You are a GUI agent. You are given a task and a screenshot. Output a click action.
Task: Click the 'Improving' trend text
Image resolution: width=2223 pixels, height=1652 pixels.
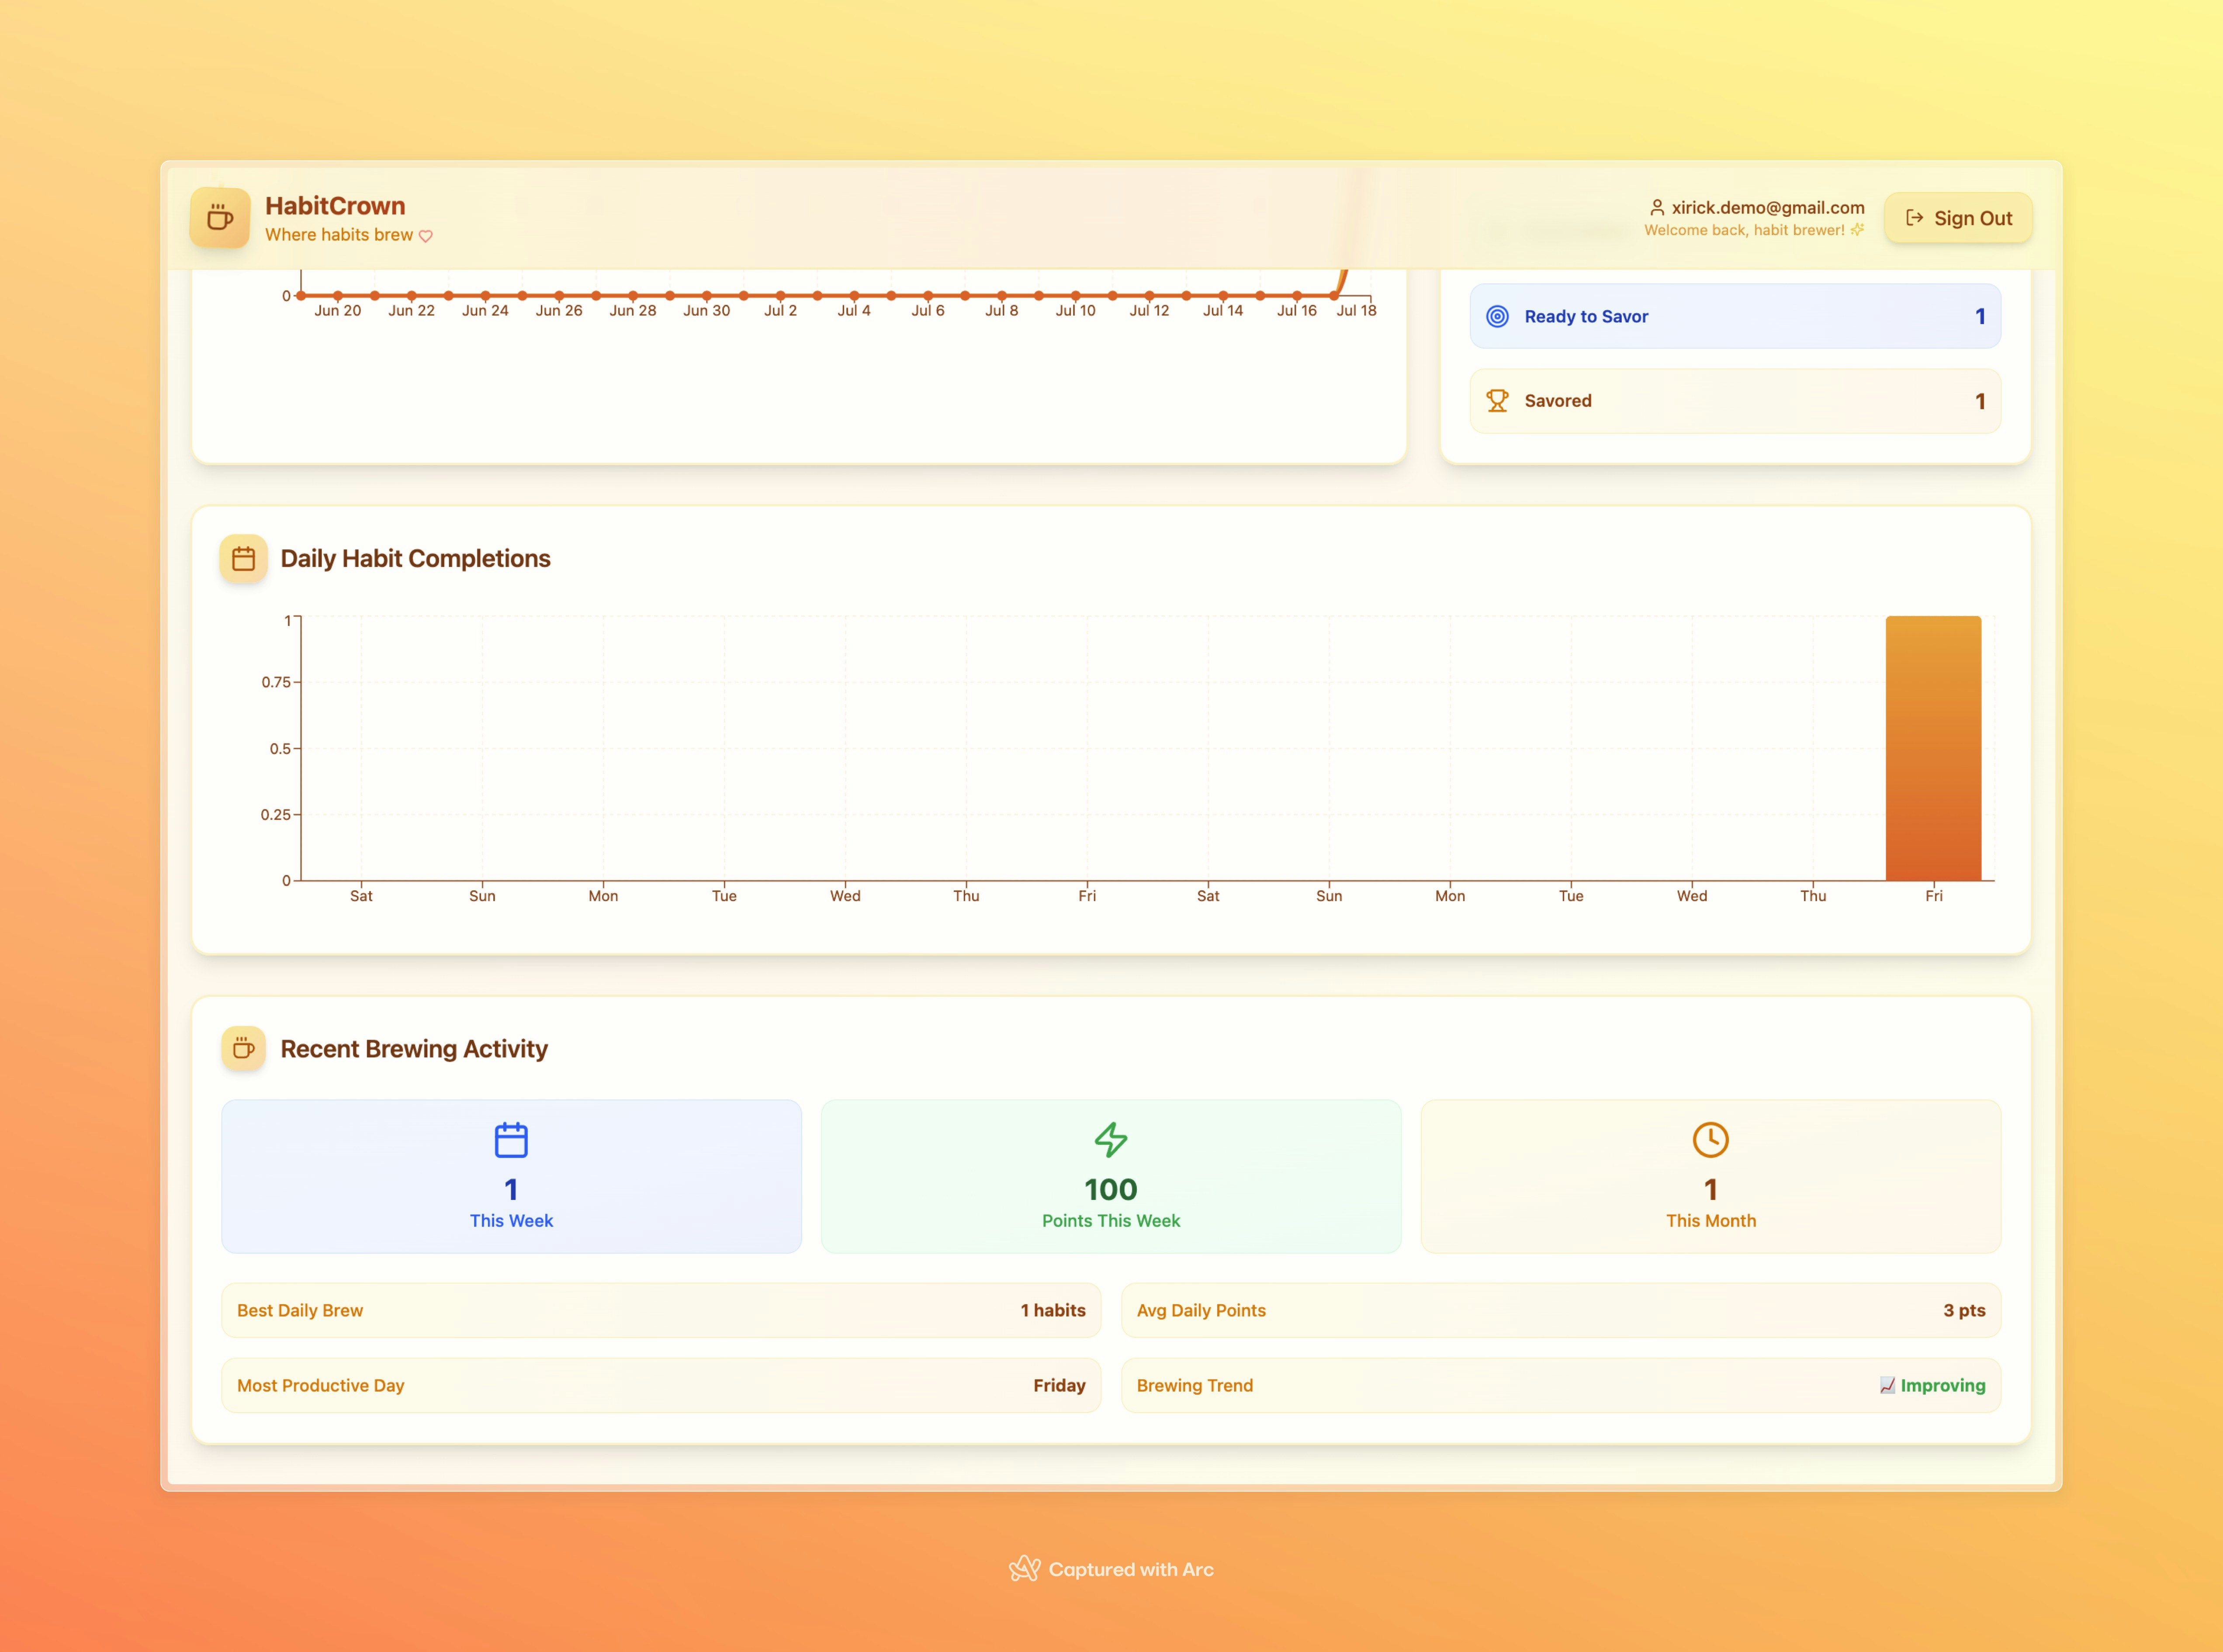1943,1385
